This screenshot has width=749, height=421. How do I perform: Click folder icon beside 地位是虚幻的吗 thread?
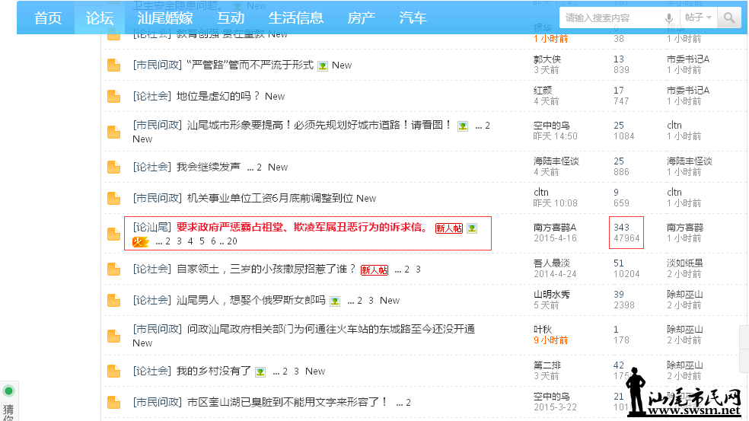(x=114, y=96)
